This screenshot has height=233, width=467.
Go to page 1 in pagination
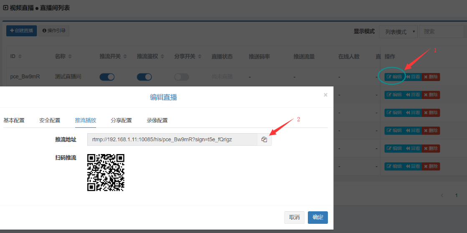click(x=456, y=195)
